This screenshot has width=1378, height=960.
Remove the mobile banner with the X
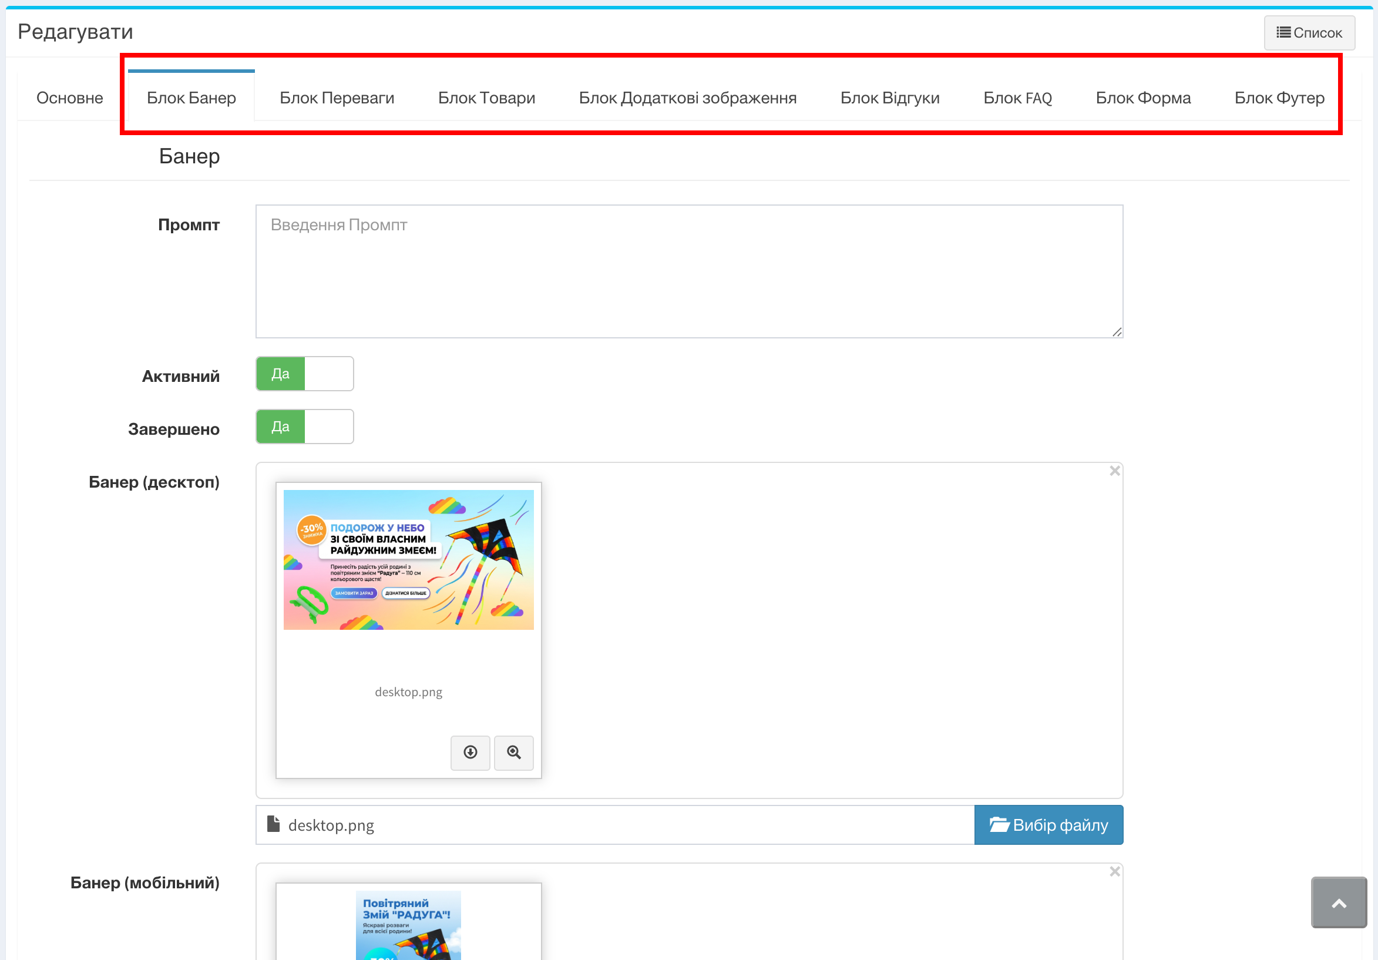click(1114, 871)
